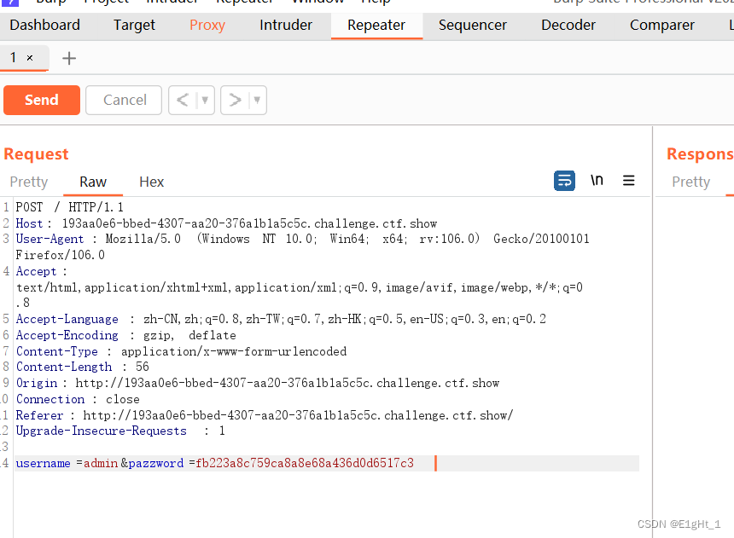734x538 pixels.
Task: Expand the forward history dropdown arrow
Action: [257, 100]
